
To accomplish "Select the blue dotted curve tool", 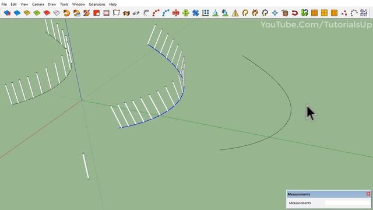I will 166,13.
